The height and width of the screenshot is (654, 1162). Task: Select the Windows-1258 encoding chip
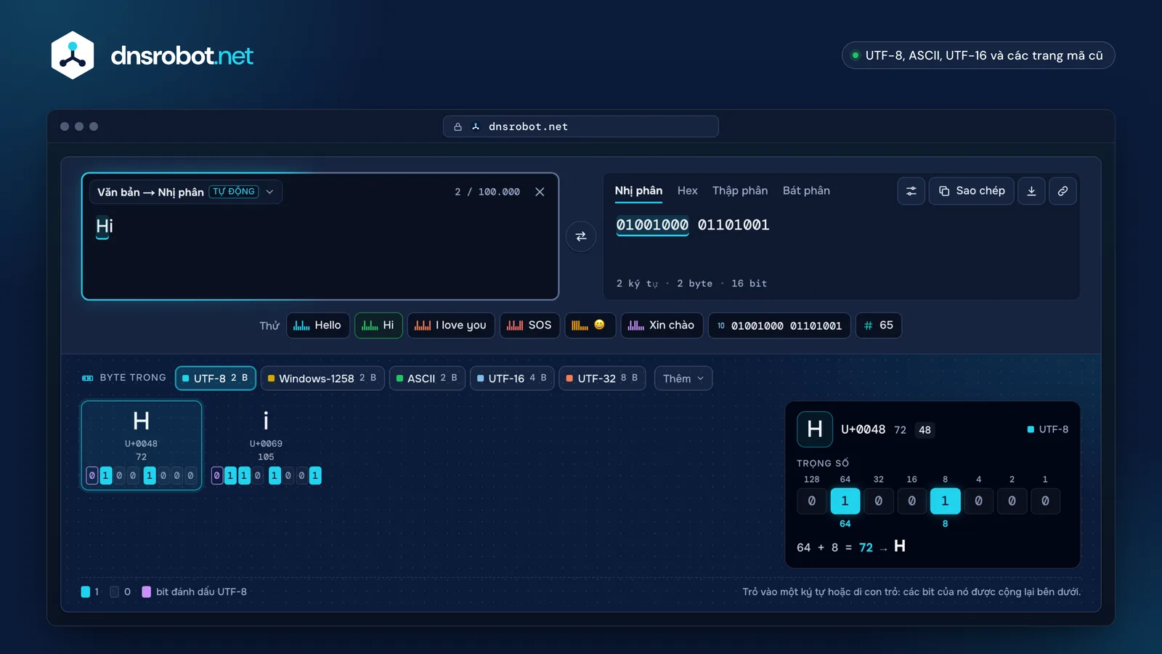coord(322,379)
